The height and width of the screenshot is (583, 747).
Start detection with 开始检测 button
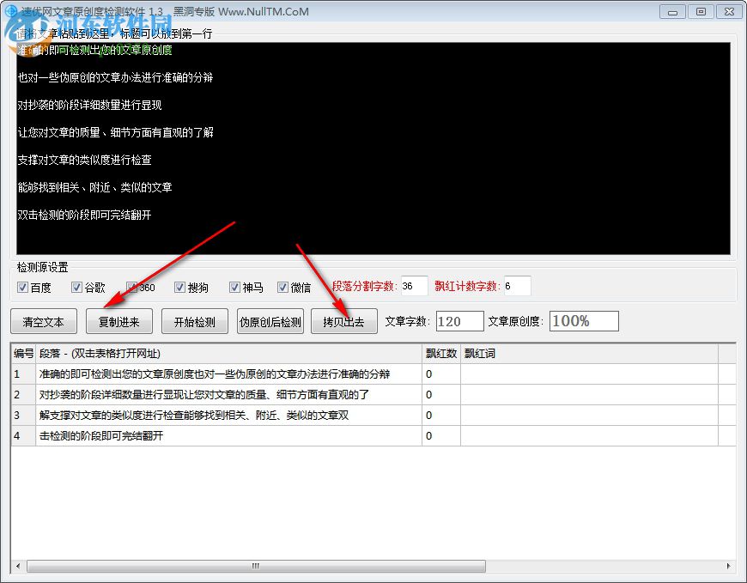tap(194, 321)
